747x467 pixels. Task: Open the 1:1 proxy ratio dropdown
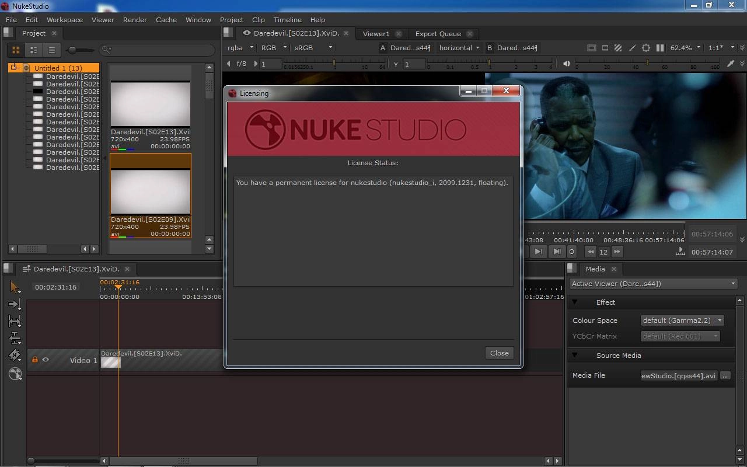pos(721,48)
